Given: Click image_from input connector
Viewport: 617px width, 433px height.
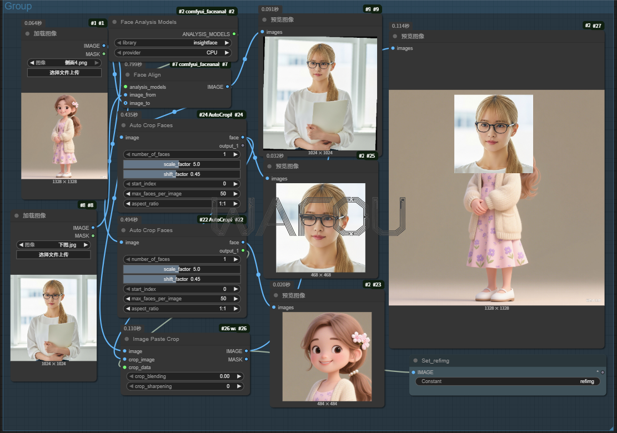Looking at the screenshot, I should tap(126, 95).
